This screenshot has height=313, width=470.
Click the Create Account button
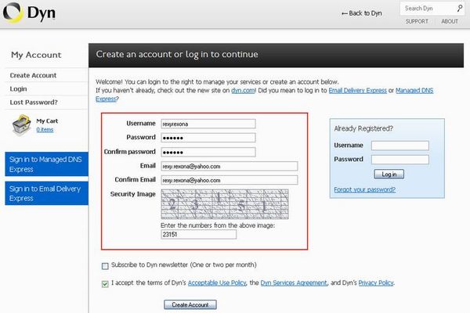(190, 304)
